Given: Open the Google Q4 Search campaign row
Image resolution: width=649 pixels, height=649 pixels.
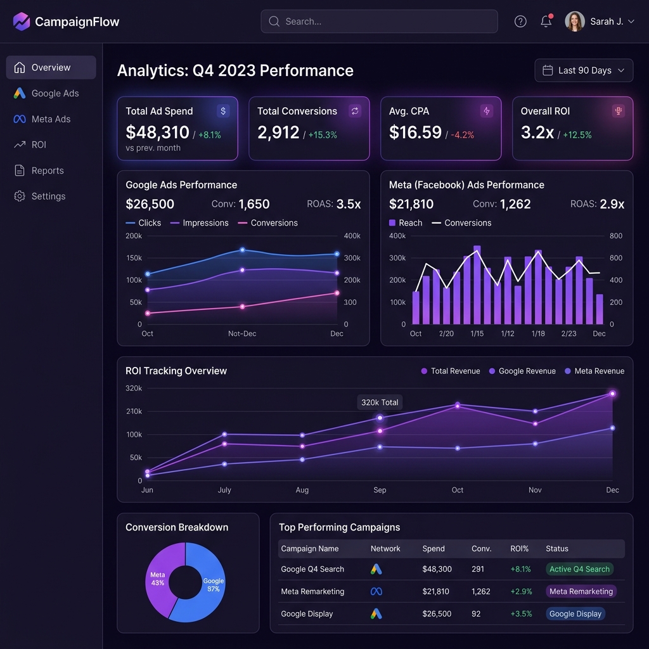Looking at the screenshot, I should click(x=451, y=569).
